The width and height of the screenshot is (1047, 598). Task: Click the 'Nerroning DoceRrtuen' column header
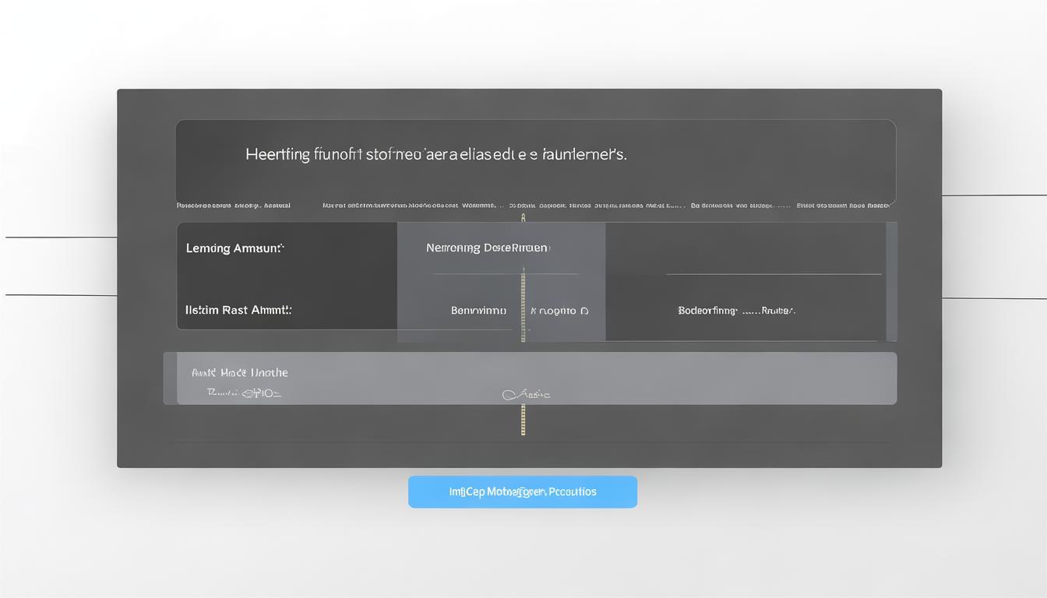coord(488,248)
